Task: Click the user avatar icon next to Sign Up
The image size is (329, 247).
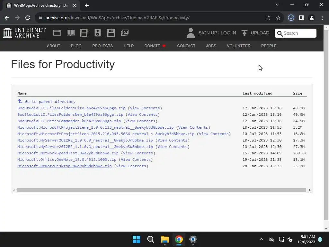Action: click(191, 33)
